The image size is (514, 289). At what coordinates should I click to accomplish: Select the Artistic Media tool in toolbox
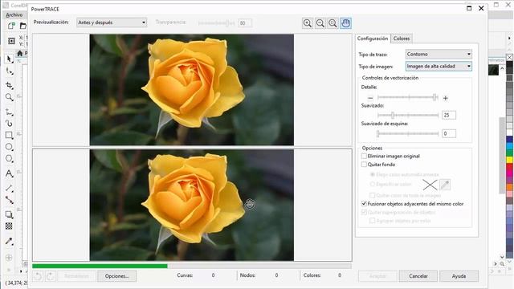tap(9, 124)
